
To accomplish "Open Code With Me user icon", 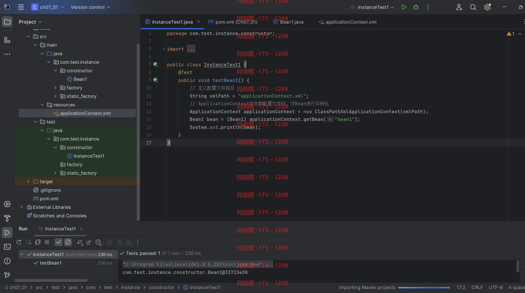I will pyautogui.click(x=459, y=7).
